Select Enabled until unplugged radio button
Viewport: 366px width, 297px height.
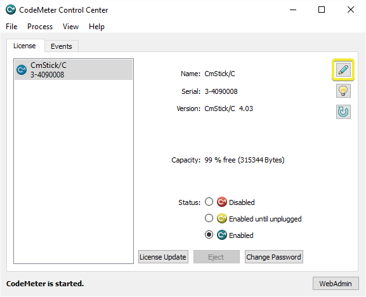pyautogui.click(x=209, y=218)
